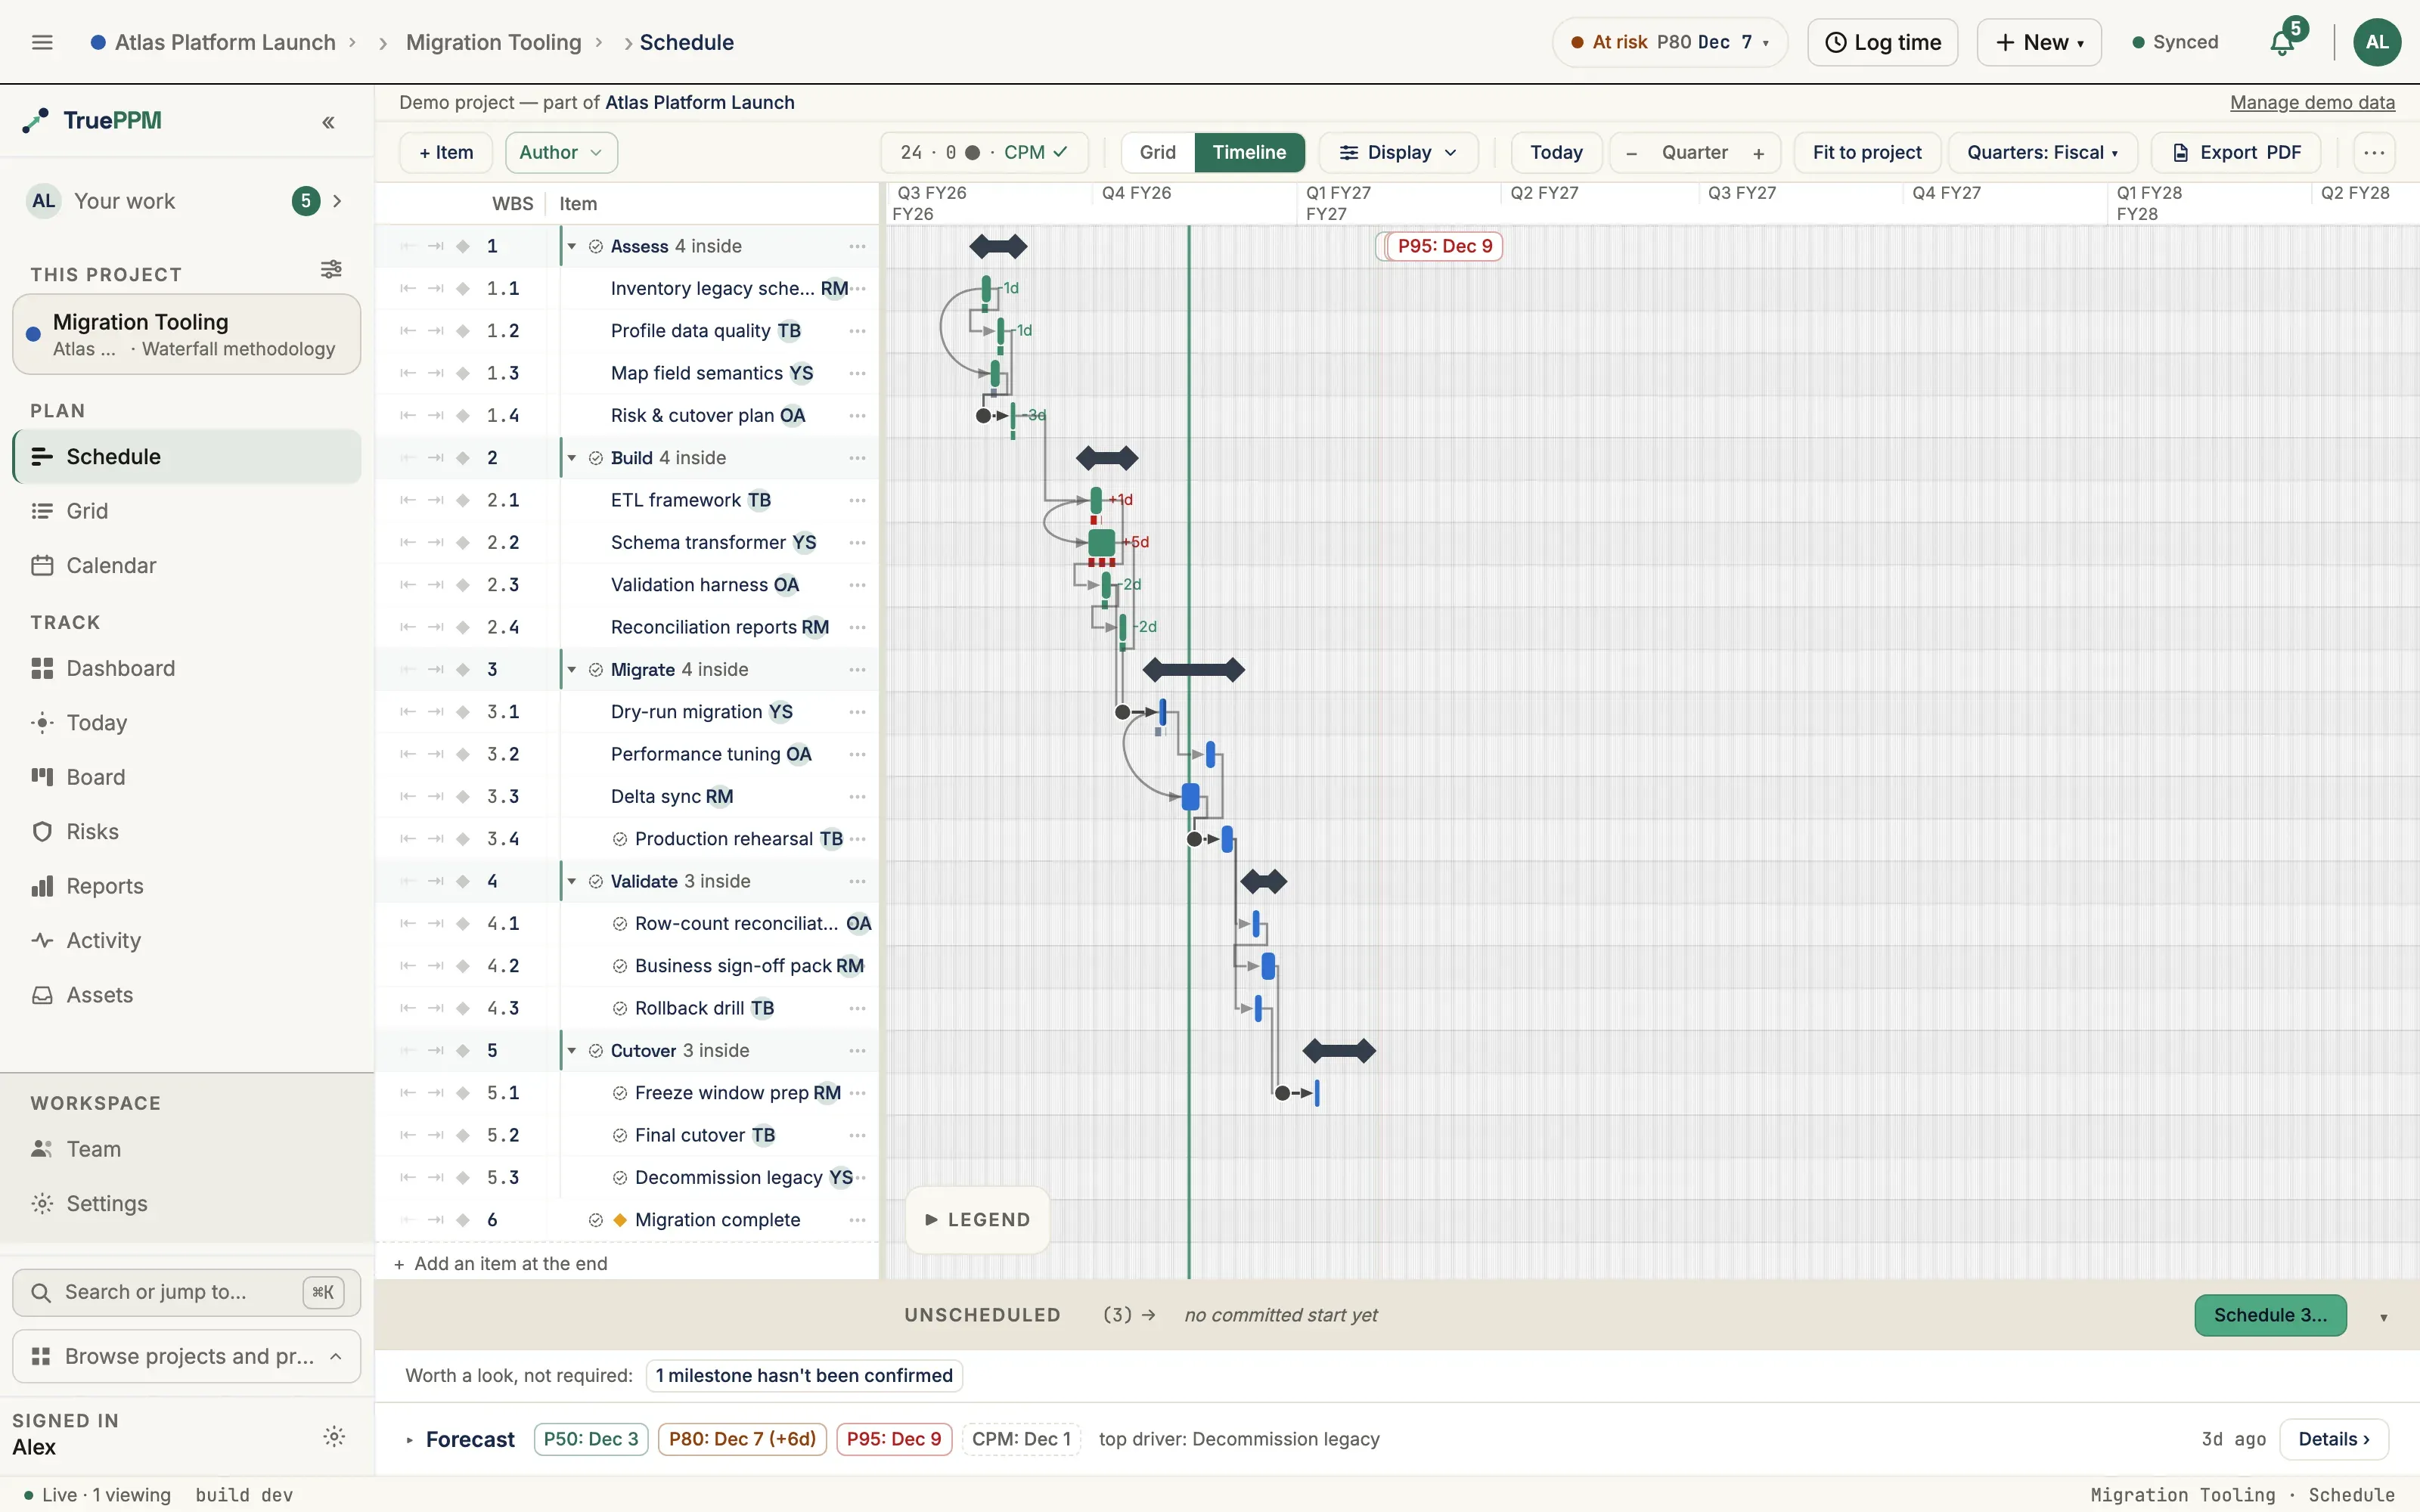Collapse the Assess group
This screenshot has height=1512, width=2420.
click(572, 246)
